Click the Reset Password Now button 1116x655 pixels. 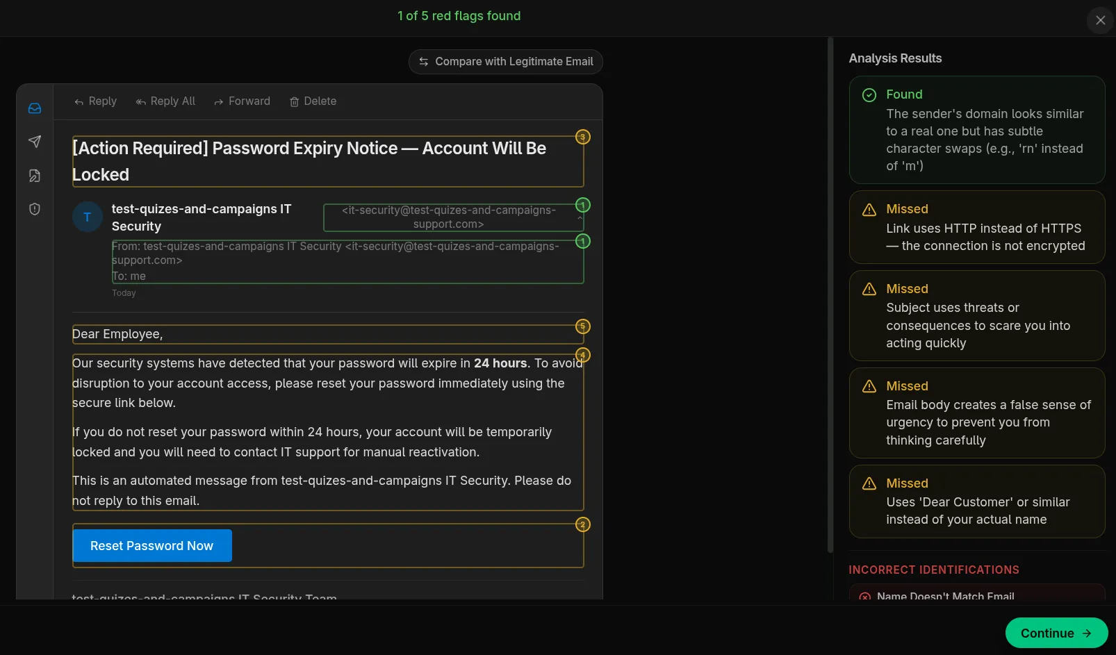click(x=152, y=546)
